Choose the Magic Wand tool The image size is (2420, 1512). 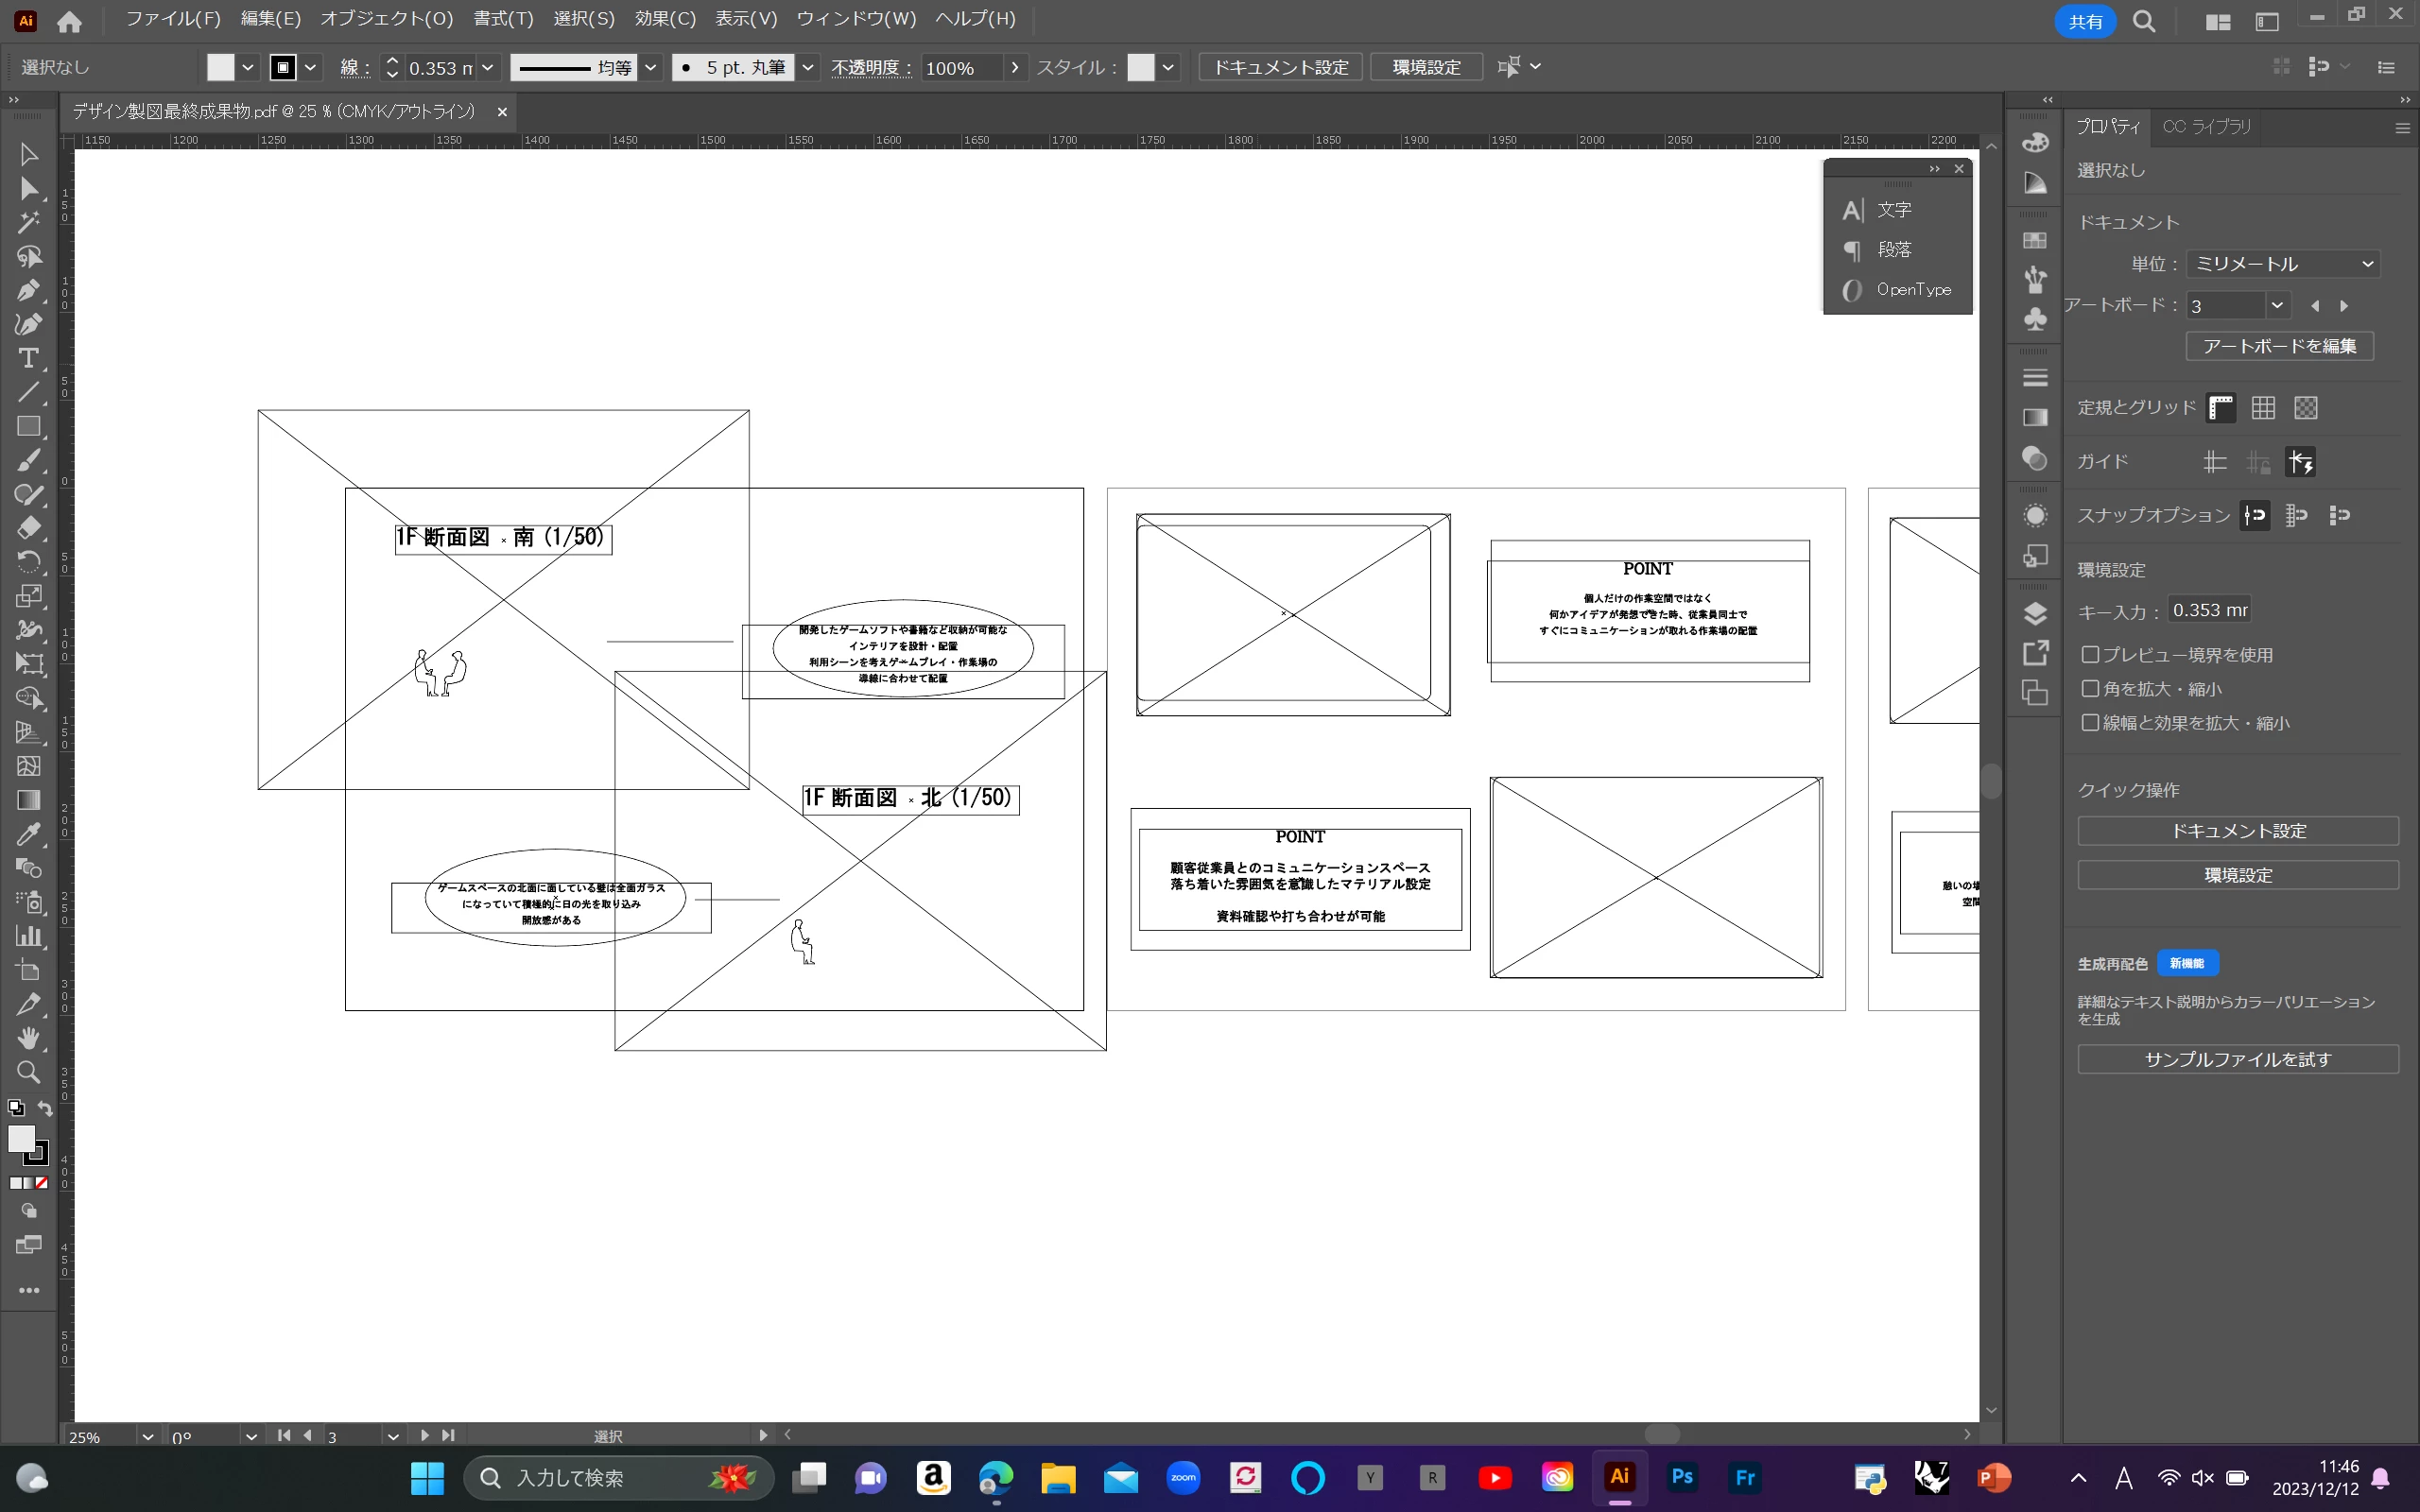tap(28, 222)
